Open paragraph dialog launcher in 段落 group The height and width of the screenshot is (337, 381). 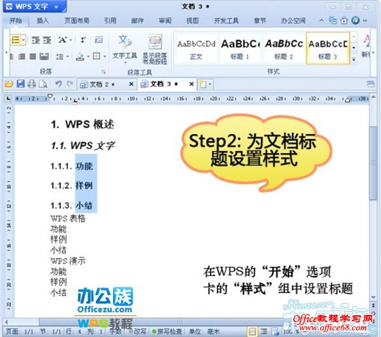pos(104,72)
